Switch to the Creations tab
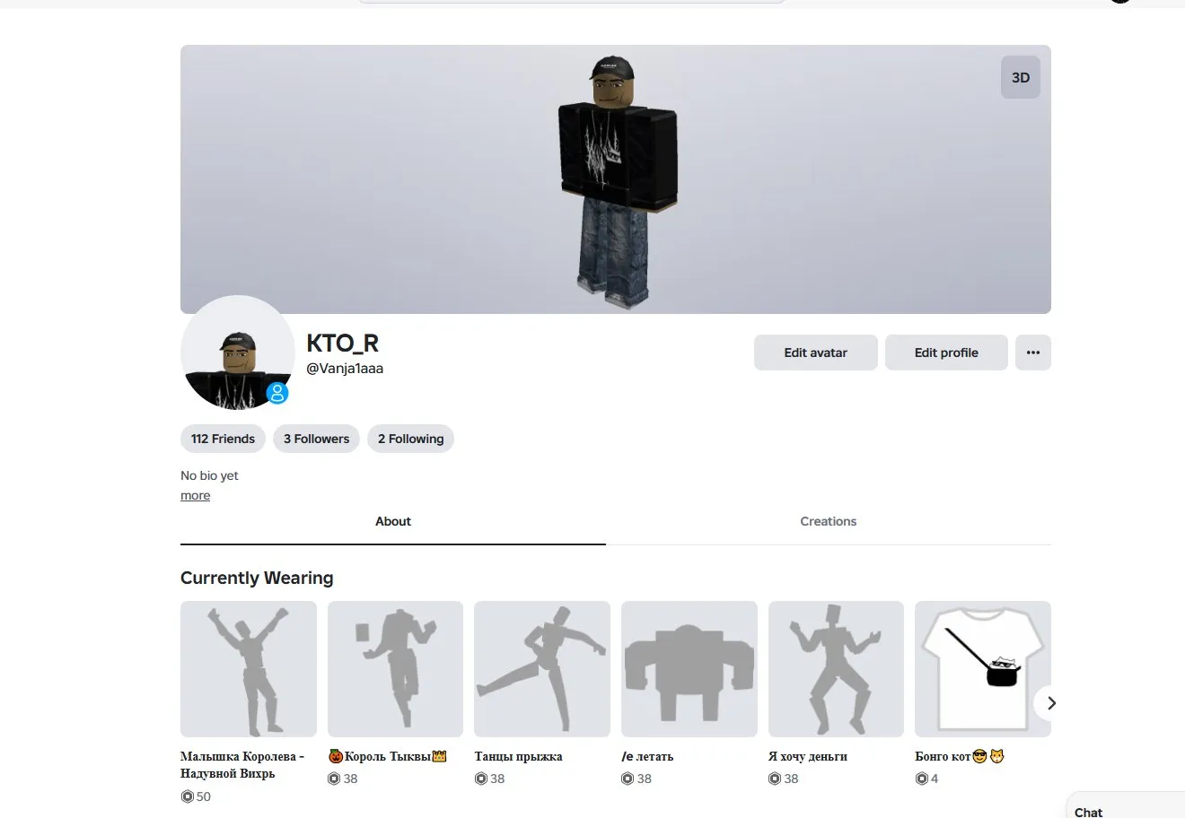This screenshot has width=1185, height=818. click(829, 521)
